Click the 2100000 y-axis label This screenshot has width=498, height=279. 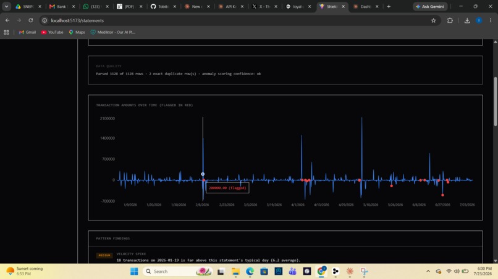108,118
